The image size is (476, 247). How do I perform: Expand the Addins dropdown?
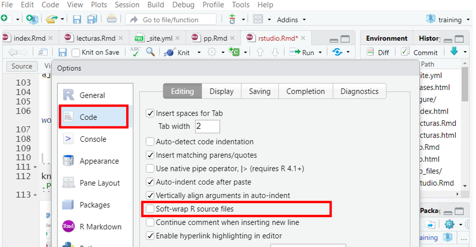[291, 20]
